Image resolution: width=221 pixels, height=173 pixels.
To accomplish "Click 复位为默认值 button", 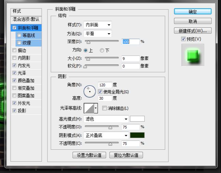I will pos(126,155).
